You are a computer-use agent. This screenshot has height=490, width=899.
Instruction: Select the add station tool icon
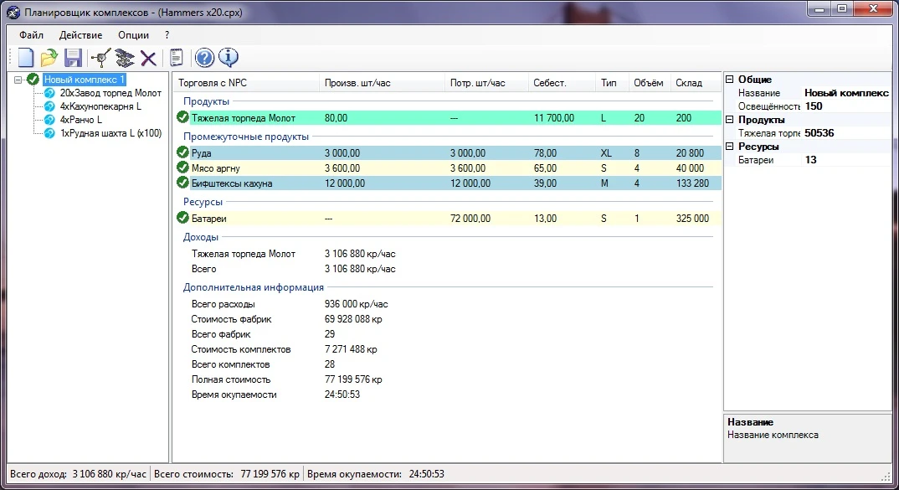pos(100,57)
